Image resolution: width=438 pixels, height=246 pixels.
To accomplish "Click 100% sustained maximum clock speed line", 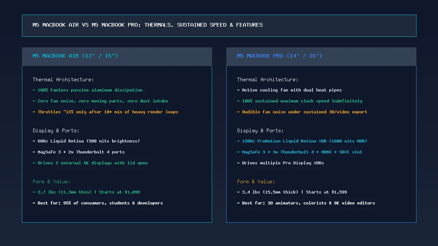I will coord(300,101).
